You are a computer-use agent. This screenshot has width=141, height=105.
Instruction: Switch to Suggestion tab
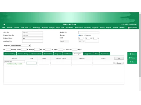coord(88,54)
